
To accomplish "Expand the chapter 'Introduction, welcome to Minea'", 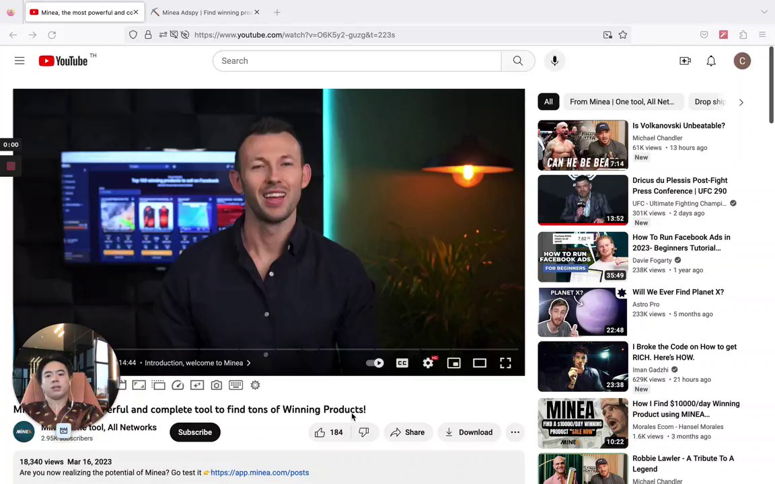I will coord(197,363).
